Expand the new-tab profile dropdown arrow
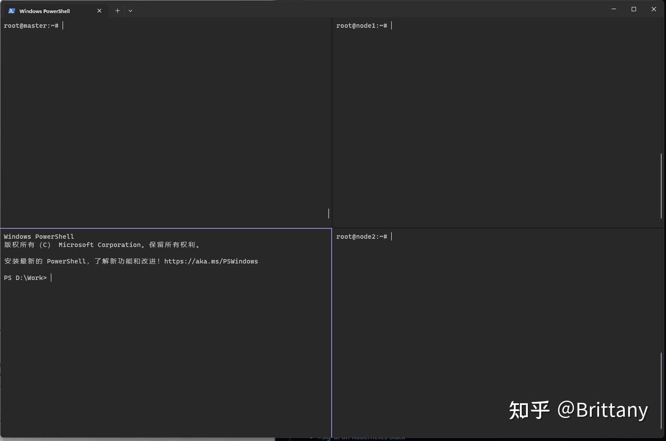This screenshot has width=666, height=441. tap(130, 10)
